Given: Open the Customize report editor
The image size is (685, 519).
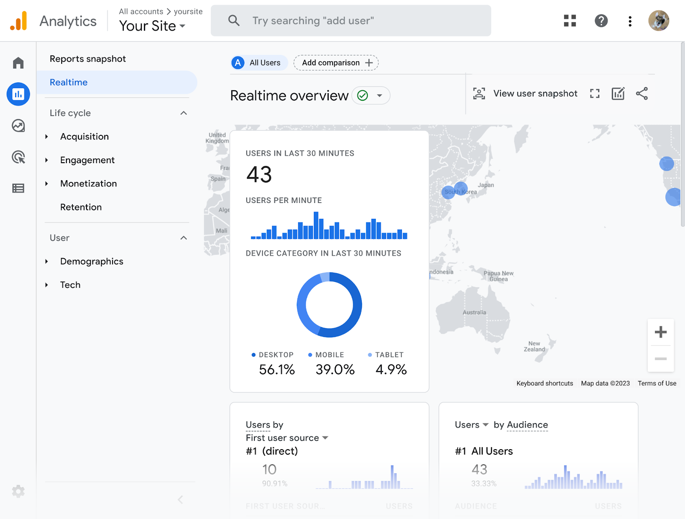Looking at the screenshot, I should click(x=618, y=93).
